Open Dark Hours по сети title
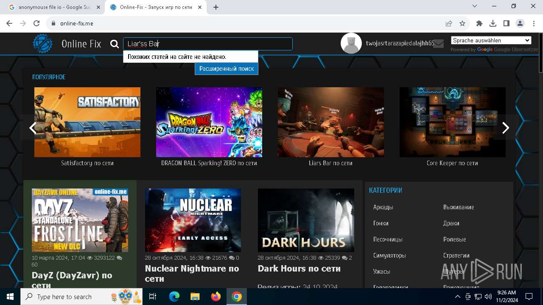The height and width of the screenshot is (305, 543). (299, 269)
